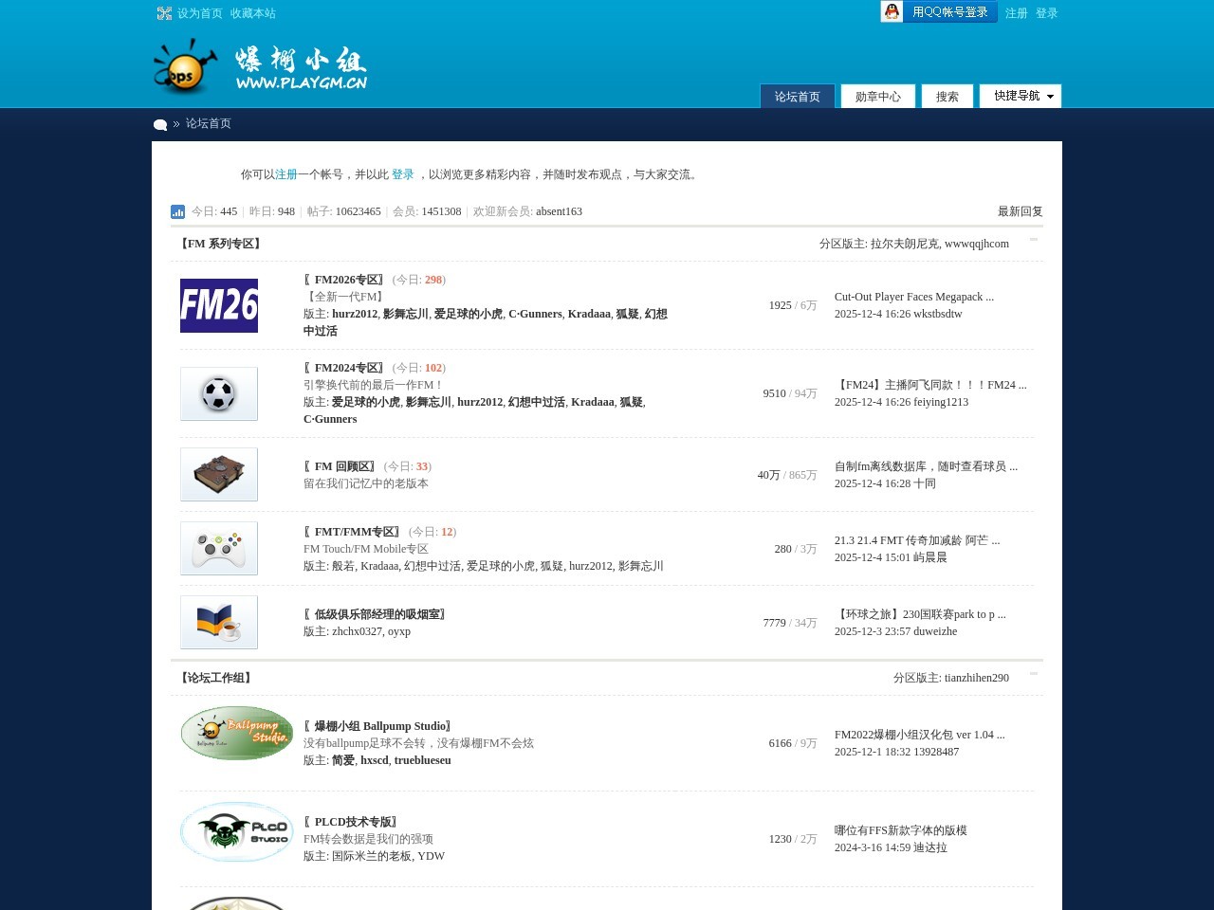
Task: Click the old book icon of FM回顾区
Action: [x=218, y=474]
